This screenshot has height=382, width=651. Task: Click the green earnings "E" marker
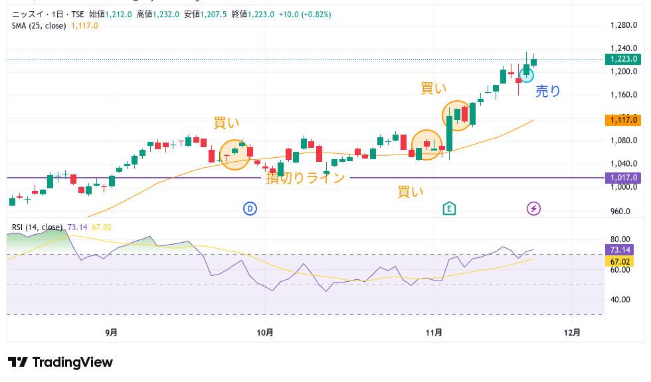click(450, 209)
